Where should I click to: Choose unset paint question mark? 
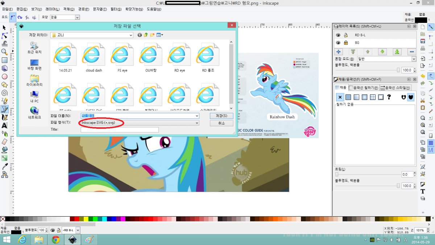point(389,97)
